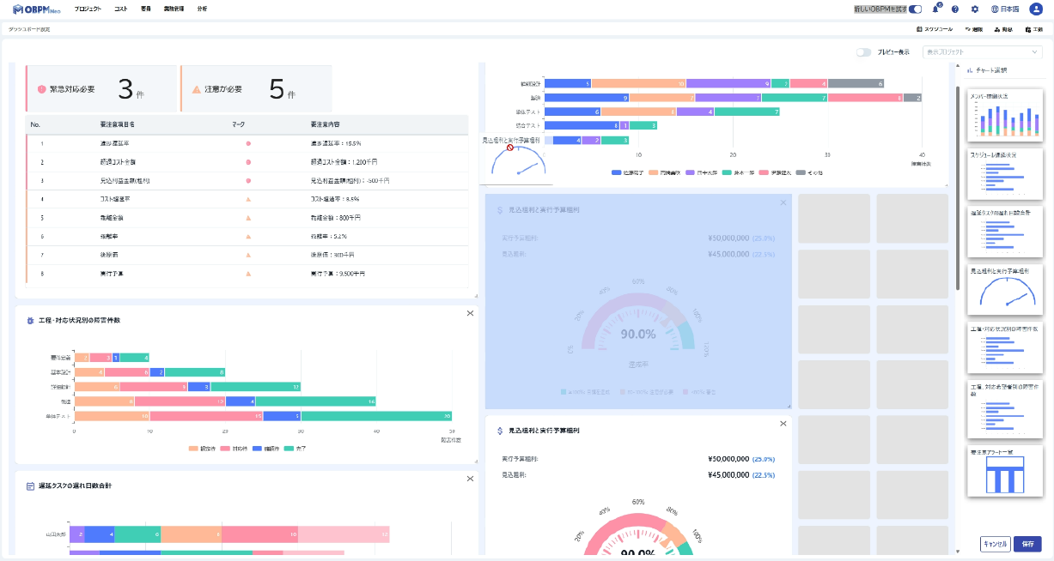The width and height of the screenshot is (1054, 561).
Task: Click the help question mark icon
Action: click(x=955, y=9)
